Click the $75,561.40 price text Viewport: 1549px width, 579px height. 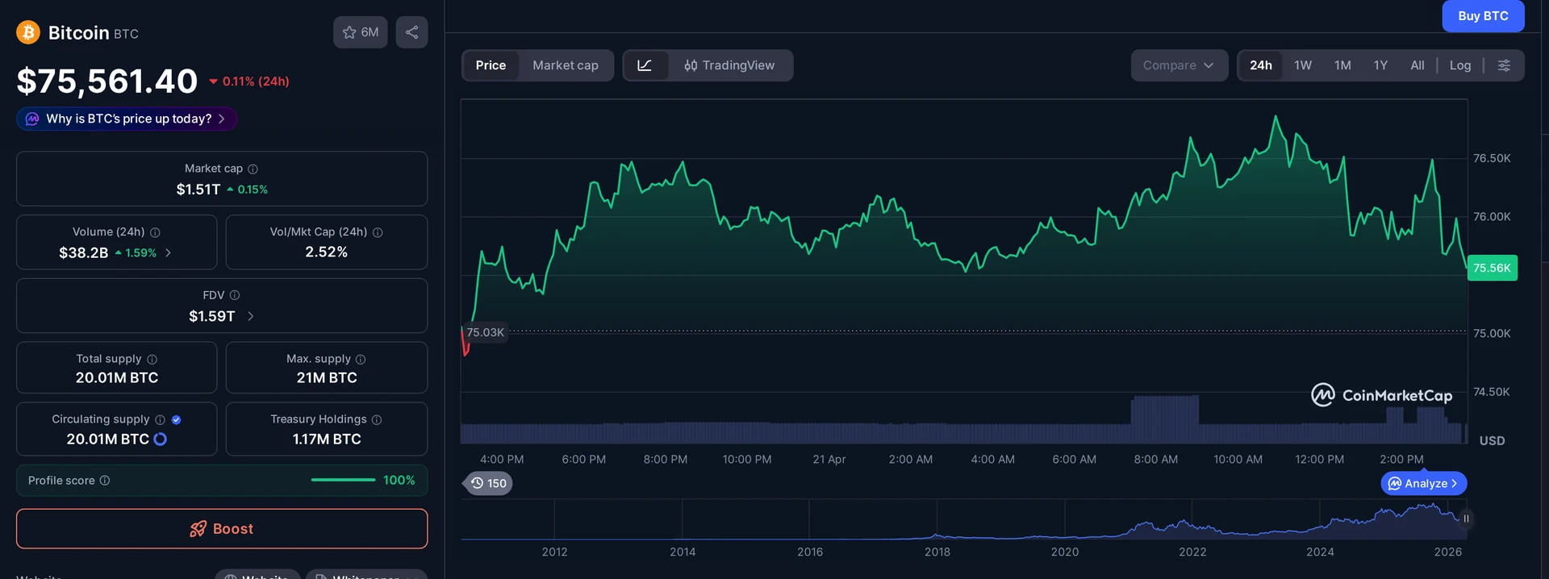[107, 81]
